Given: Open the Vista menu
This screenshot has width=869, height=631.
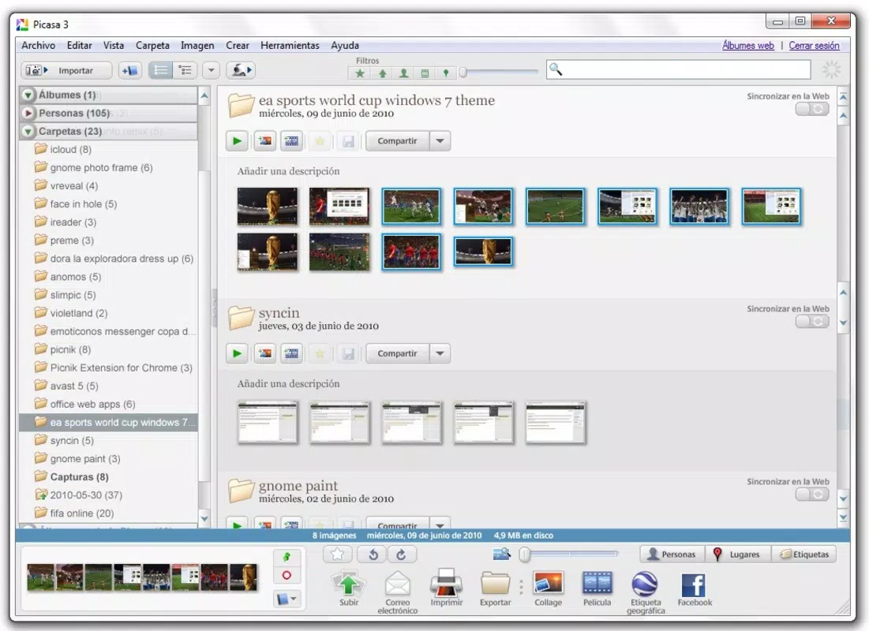Looking at the screenshot, I should (x=114, y=46).
